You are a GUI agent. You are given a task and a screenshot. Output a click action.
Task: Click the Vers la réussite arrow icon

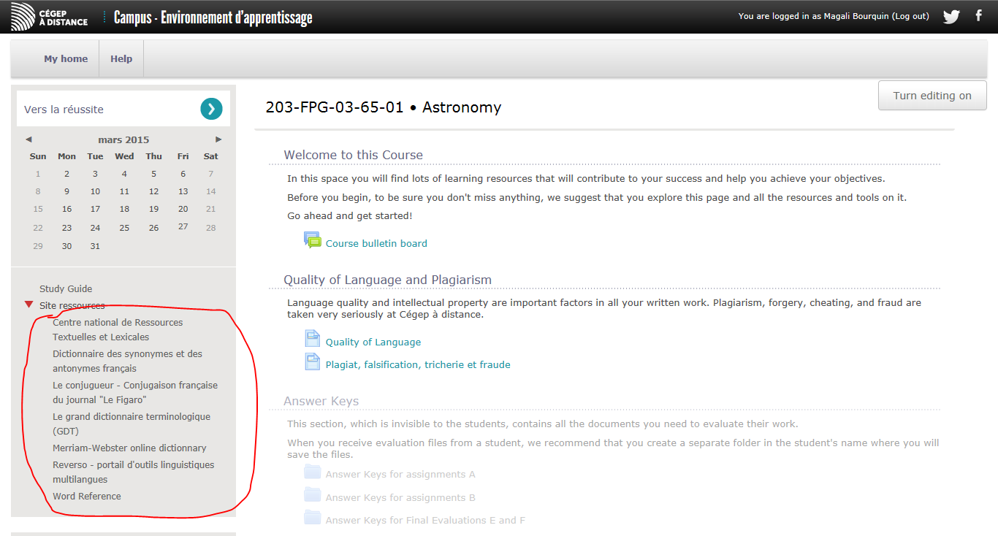[211, 109]
